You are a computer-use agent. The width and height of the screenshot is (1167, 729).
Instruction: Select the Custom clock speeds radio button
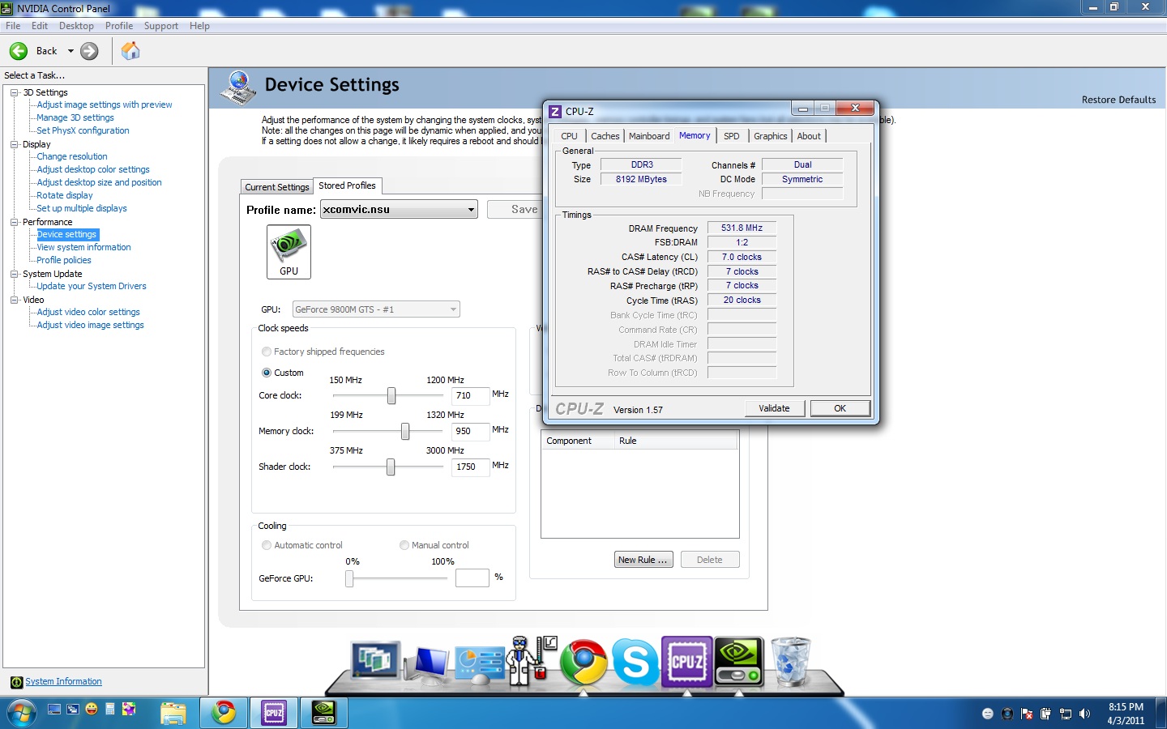[x=267, y=373]
